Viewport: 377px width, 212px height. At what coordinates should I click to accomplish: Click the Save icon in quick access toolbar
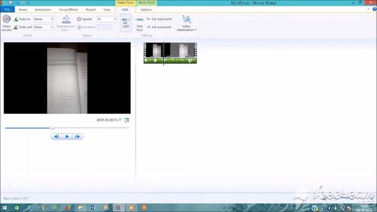(11, 3)
